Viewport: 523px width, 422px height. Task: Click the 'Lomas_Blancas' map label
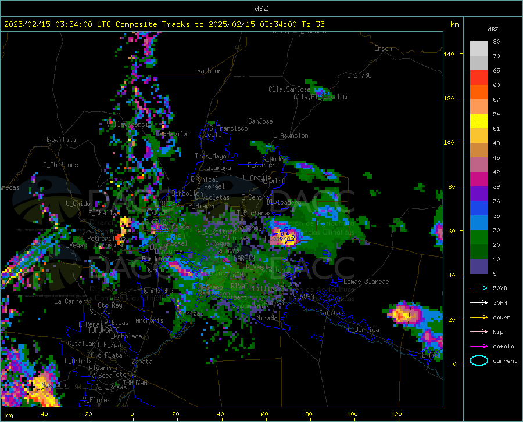pyautogui.click(x=366, y=282)
